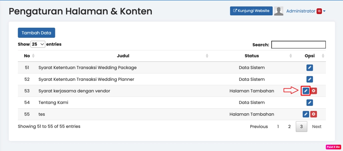Go to pagination page 2
The image size is (343, 151).
click(x=289, y=127)
